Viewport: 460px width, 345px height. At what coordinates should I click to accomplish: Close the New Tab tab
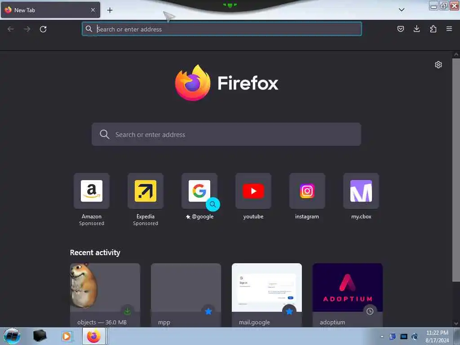pyautogui.click(x=93, y=10)
